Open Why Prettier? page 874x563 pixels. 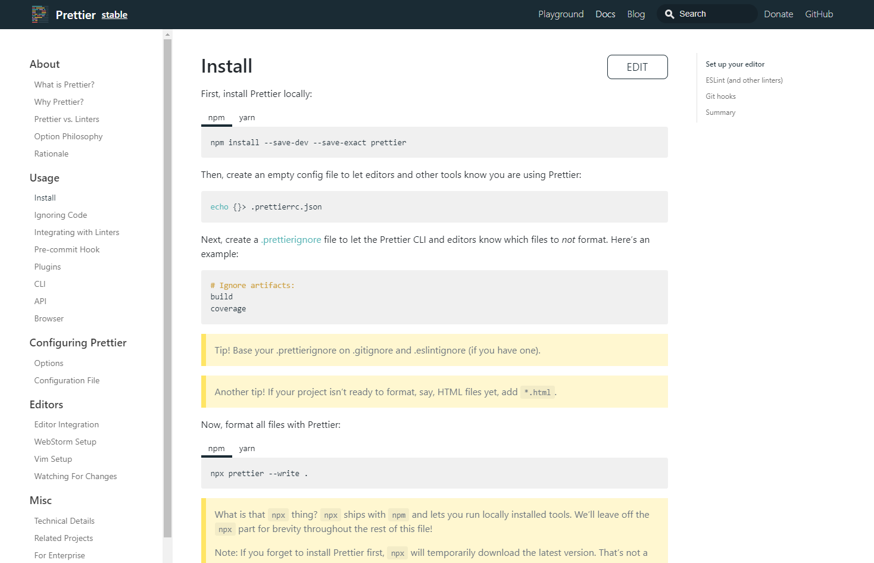coord(59,102)
